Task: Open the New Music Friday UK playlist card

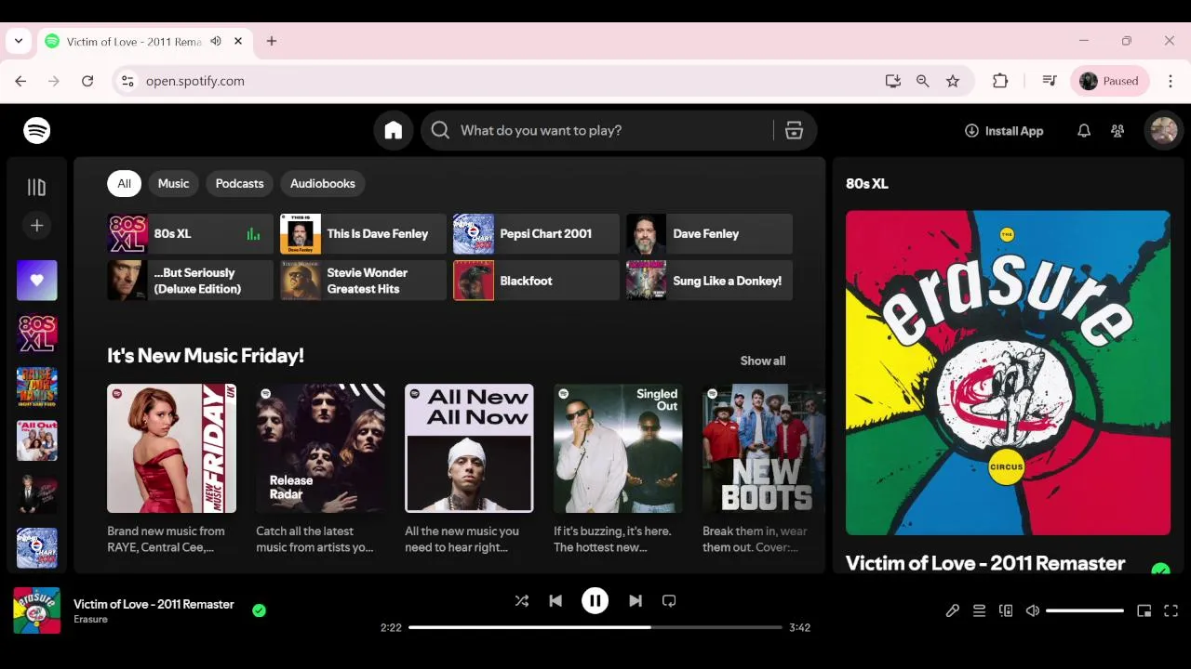Action: [172, 469]
